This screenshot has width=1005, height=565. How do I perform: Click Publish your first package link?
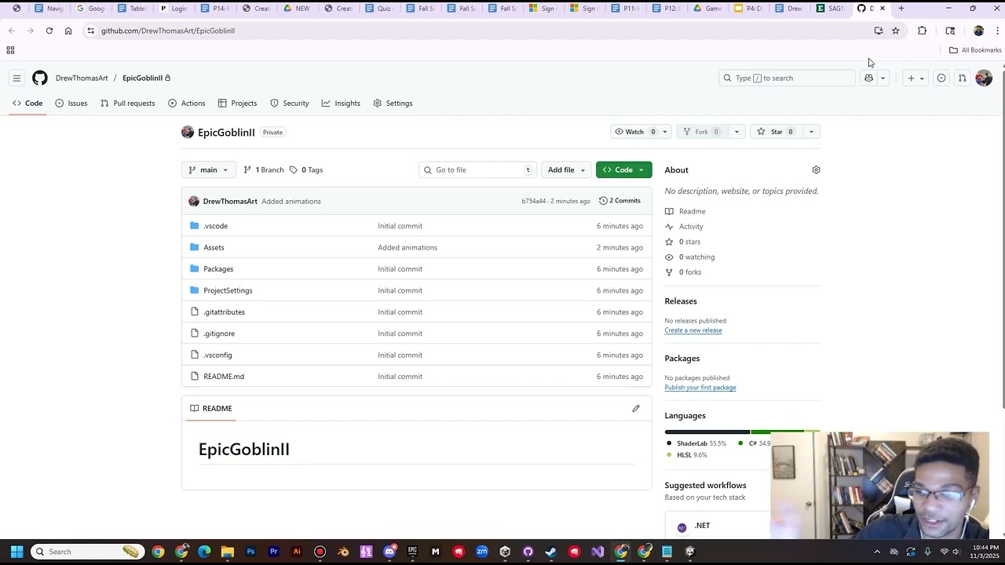[x=700, y=388]
